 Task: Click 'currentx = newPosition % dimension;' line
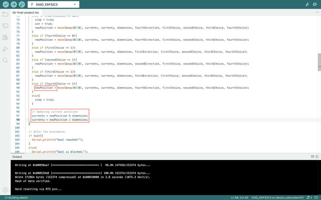[60, 116]
